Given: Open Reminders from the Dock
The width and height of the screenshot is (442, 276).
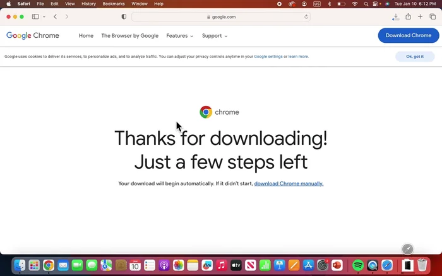Looking at the screenshot, I should pyautogui.click(x=150, y=265).
